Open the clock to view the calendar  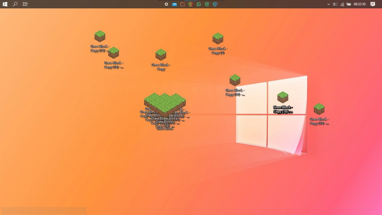[359, 4]
